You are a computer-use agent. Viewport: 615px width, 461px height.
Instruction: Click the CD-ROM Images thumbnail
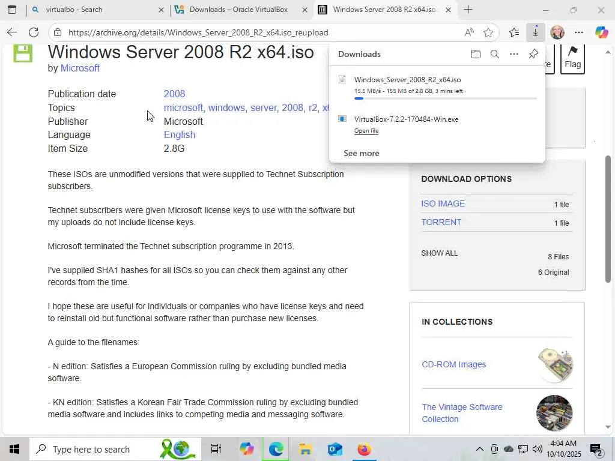554,365
